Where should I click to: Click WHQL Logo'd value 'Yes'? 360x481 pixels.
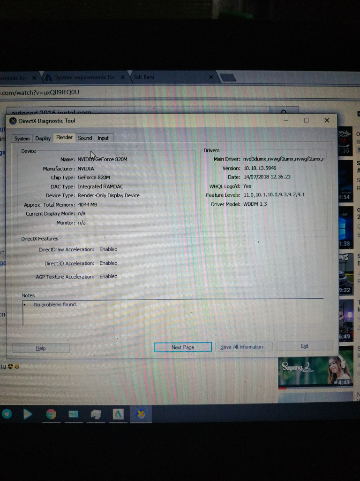point(247,186)
